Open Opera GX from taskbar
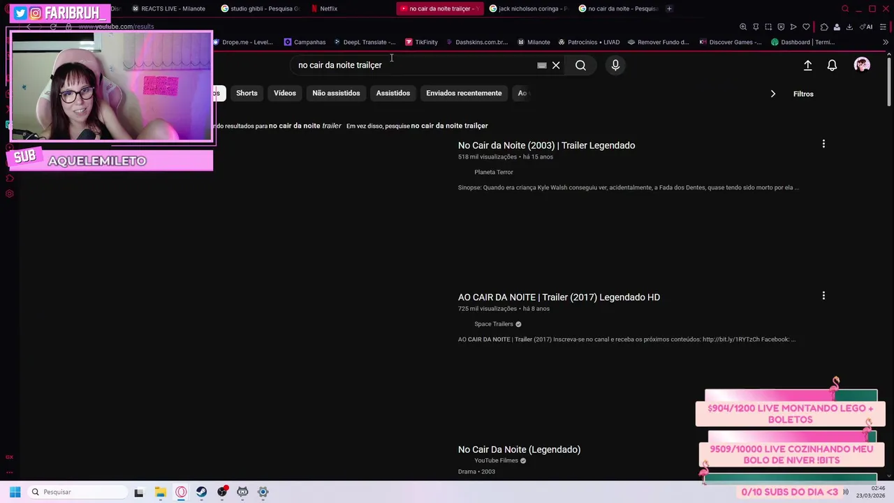This screenshot has height=503, width=894. click(x=181, y=492)
